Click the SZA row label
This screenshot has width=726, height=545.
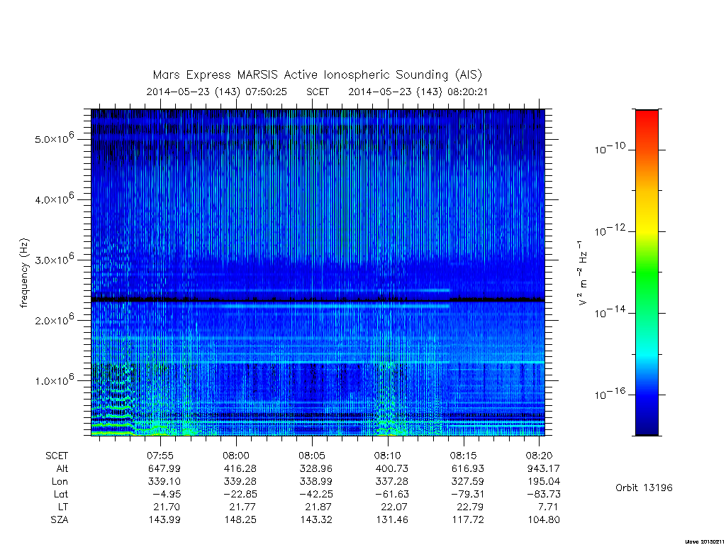coord(60,519)
